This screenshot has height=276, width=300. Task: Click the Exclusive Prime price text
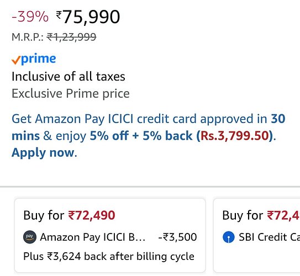tap(71, 93)
